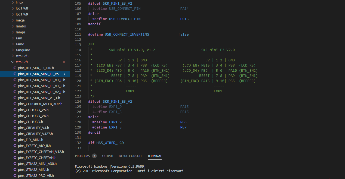Expand the ramps folder chevron

(13, 32)
